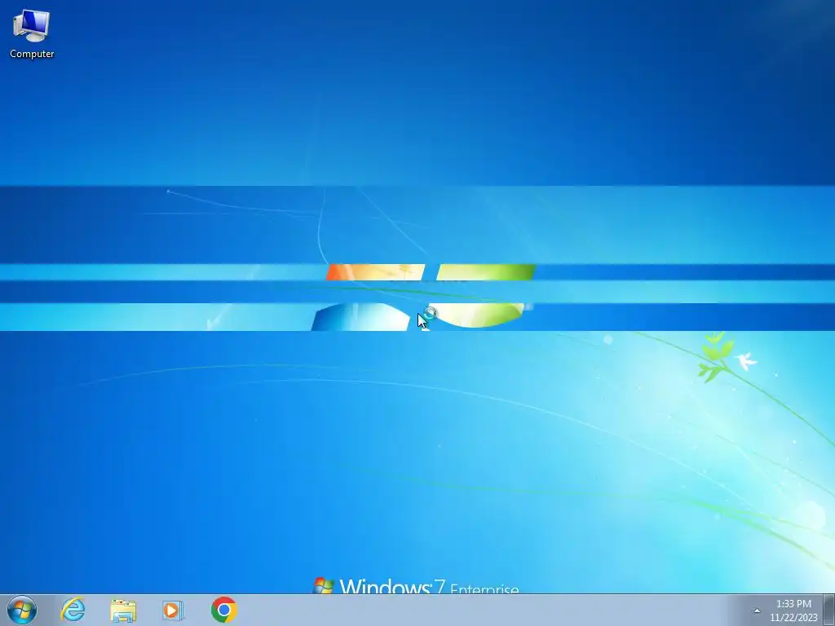Click the Show desktop button strip
Screen dimensions: 835x626
pos(829,610)
